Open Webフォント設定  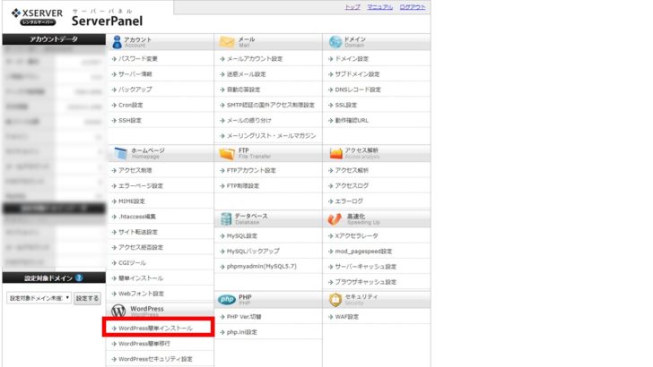(x=141, y=294)
